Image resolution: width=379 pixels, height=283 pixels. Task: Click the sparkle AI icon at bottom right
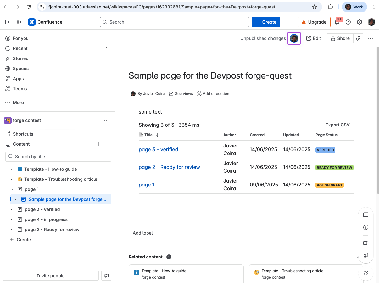pos(366,273)
